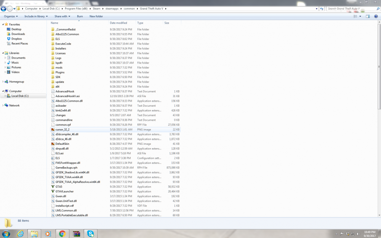
Task: Open Windows Media Player from taskbar
Action: [48, 234]
